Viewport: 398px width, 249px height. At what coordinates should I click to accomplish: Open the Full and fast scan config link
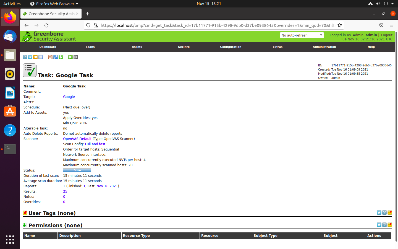pos(95,144)
